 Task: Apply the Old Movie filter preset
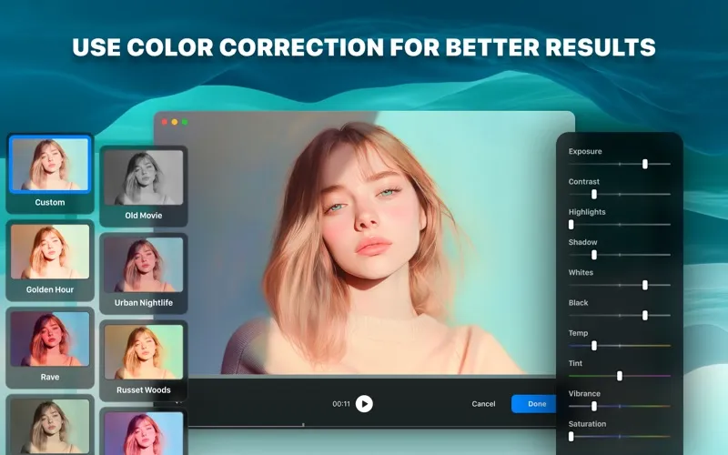click(x=144, y=187)
